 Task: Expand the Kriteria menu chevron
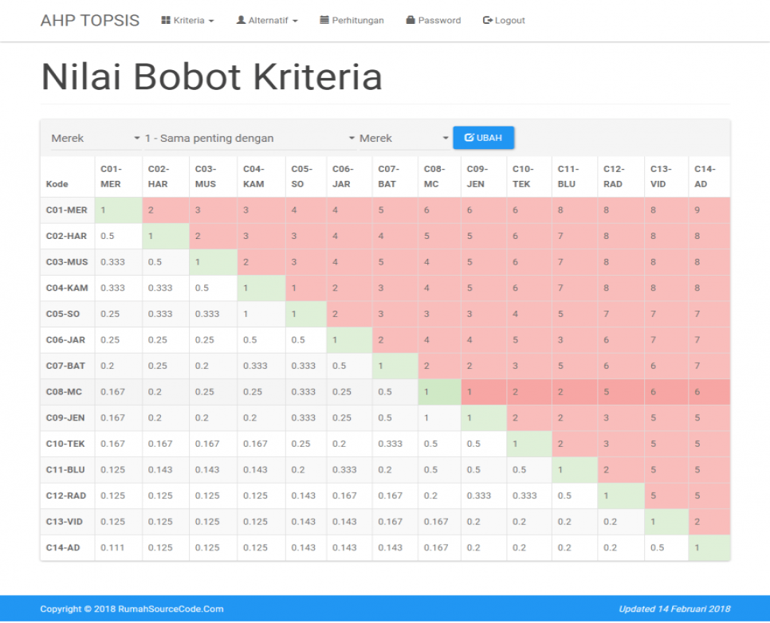pyautogui.click(x=211, y=21)
